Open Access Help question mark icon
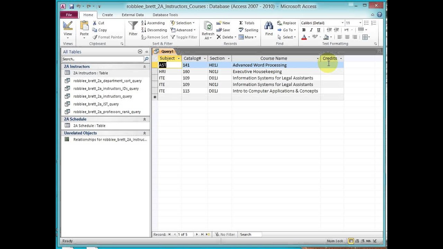 pyautogui.click(x=379, y=15)
